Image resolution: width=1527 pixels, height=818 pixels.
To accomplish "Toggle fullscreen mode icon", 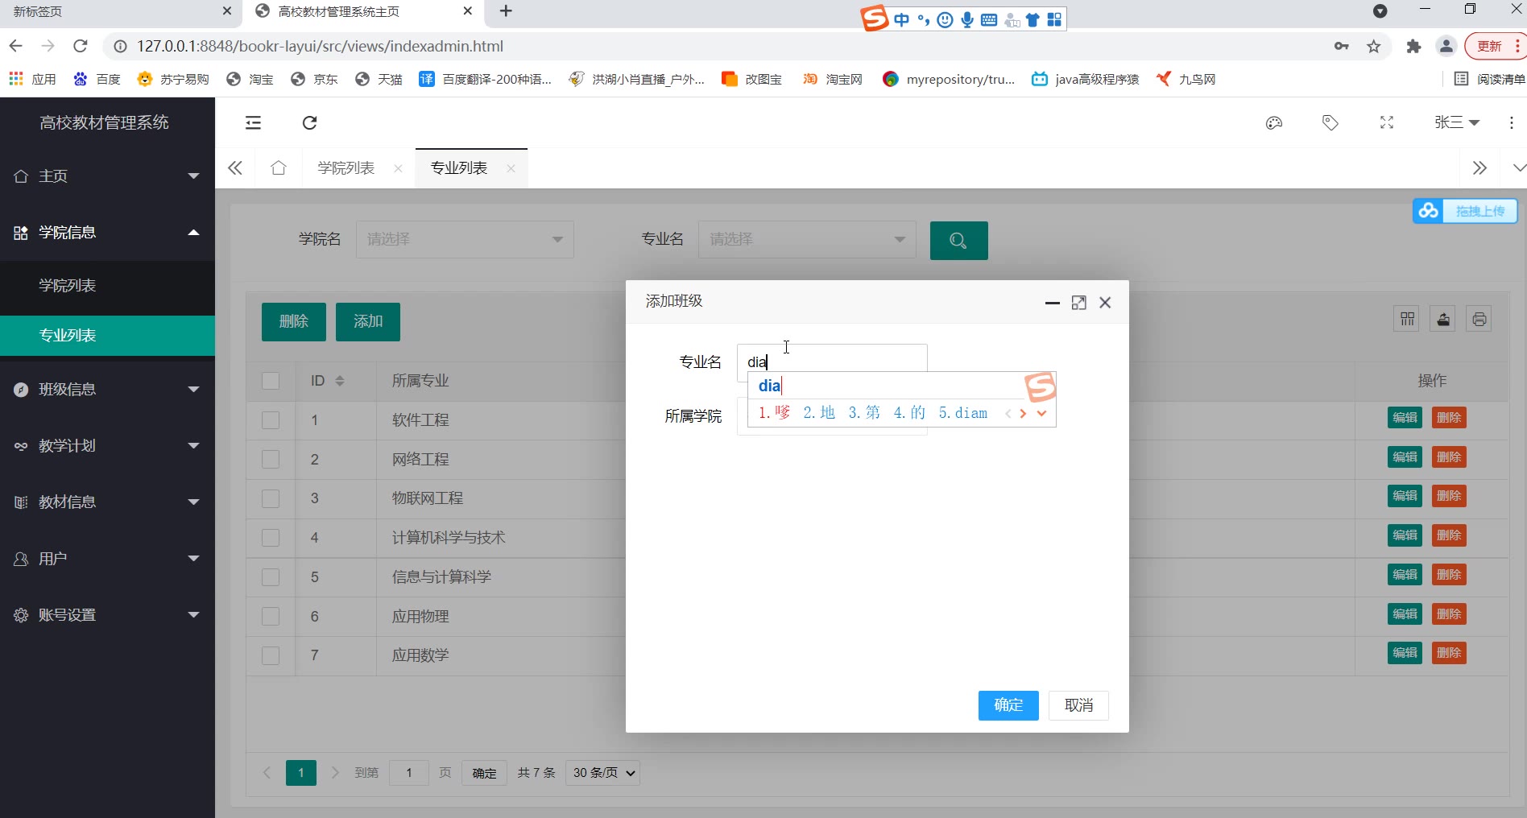I will [1386, 122].
